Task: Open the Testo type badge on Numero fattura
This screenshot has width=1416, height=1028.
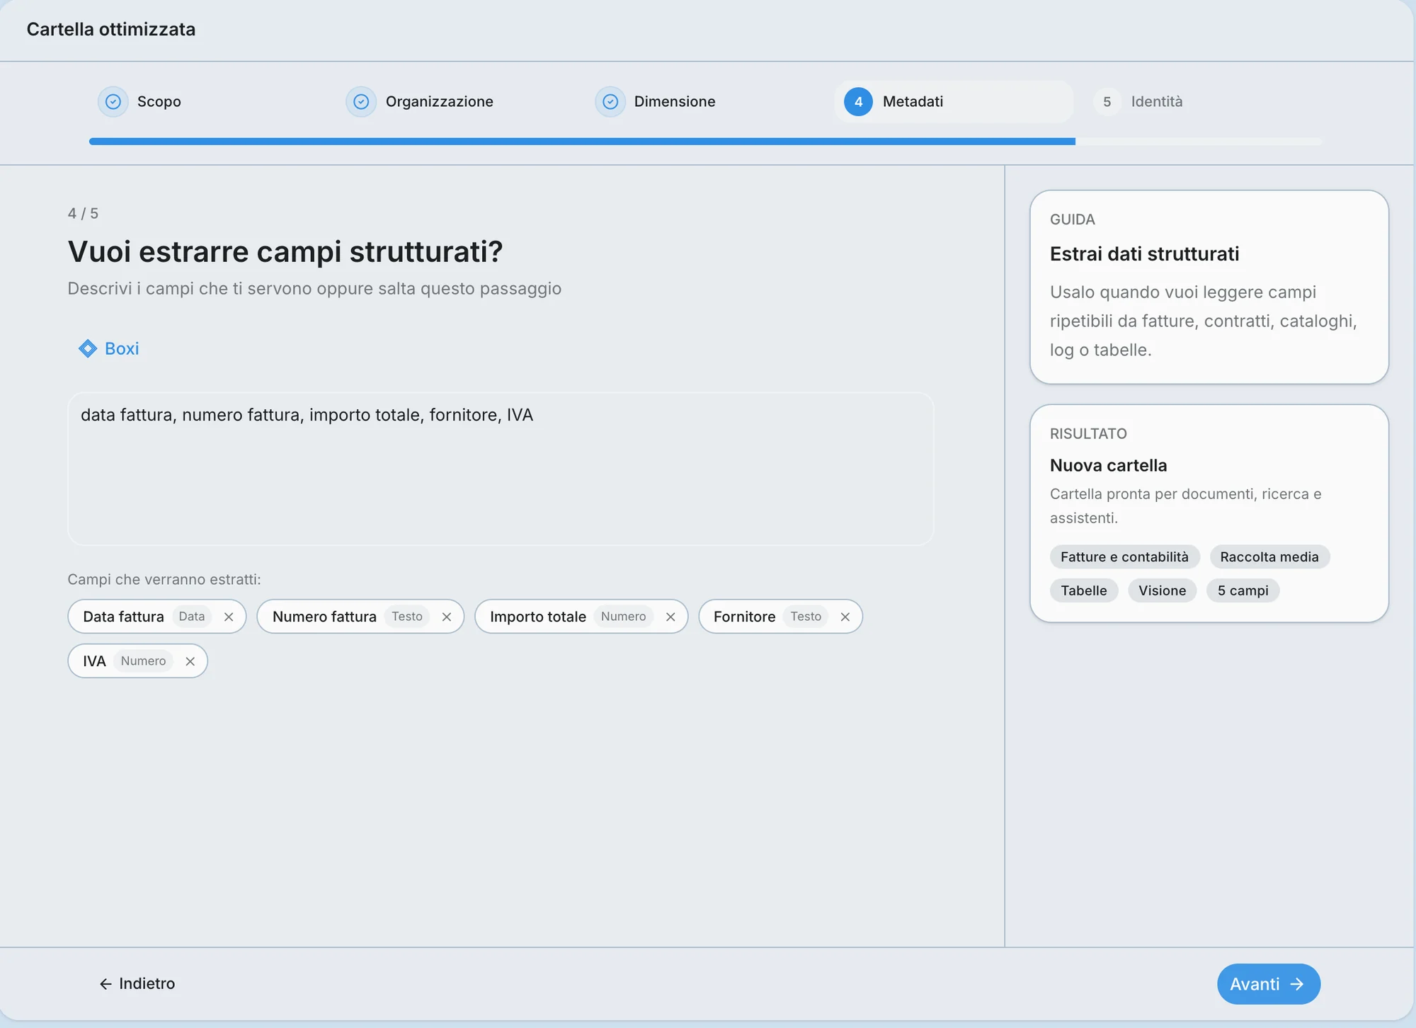Action: [407, 617]
